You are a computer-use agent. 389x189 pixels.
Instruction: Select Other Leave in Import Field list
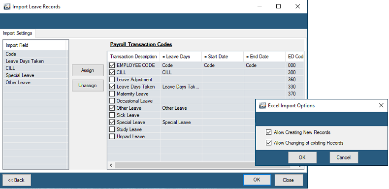pos(35,83)
